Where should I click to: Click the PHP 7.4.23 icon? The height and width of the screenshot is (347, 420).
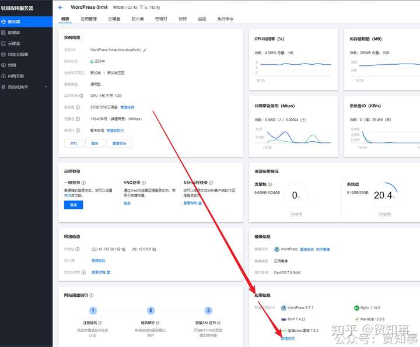point(283,319)
